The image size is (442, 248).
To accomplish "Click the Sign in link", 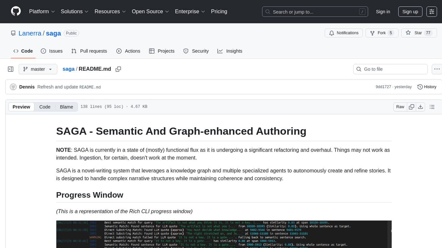I will [383, 12].
